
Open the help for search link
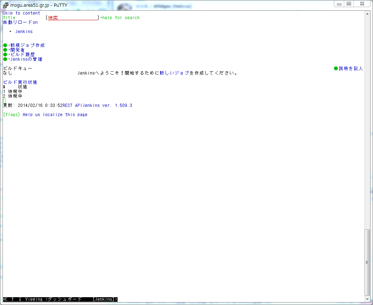121,18
